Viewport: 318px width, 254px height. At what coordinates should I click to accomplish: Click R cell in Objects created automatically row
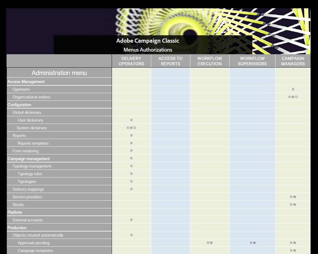pos(132,235)
